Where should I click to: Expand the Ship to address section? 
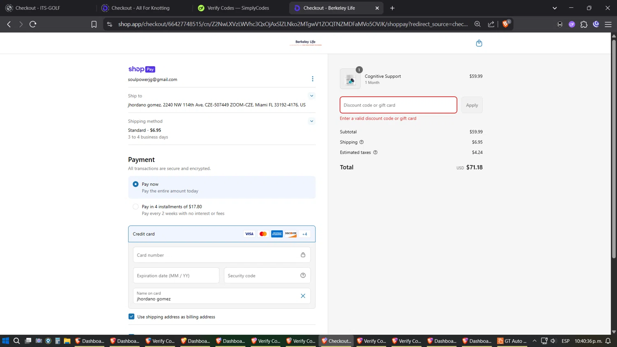[311, 96]
